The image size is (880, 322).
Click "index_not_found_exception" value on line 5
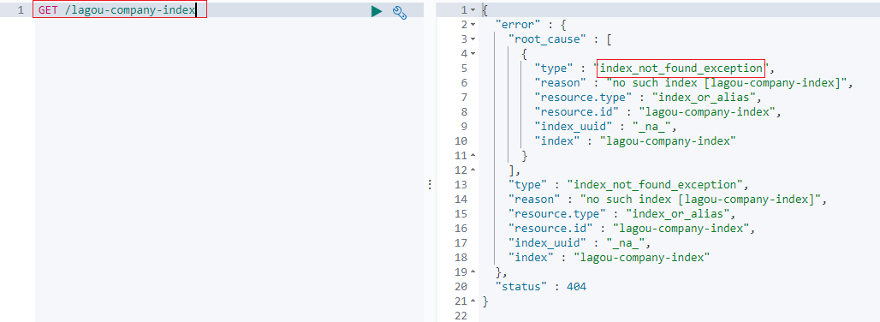click(681, 69)
